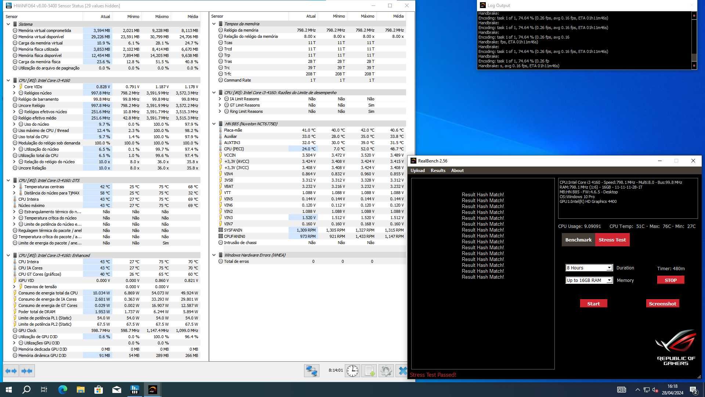The width and height of the screenshot is (705, 397).
Task: Click the muted volume tray icon
Action: coord(655,390)
